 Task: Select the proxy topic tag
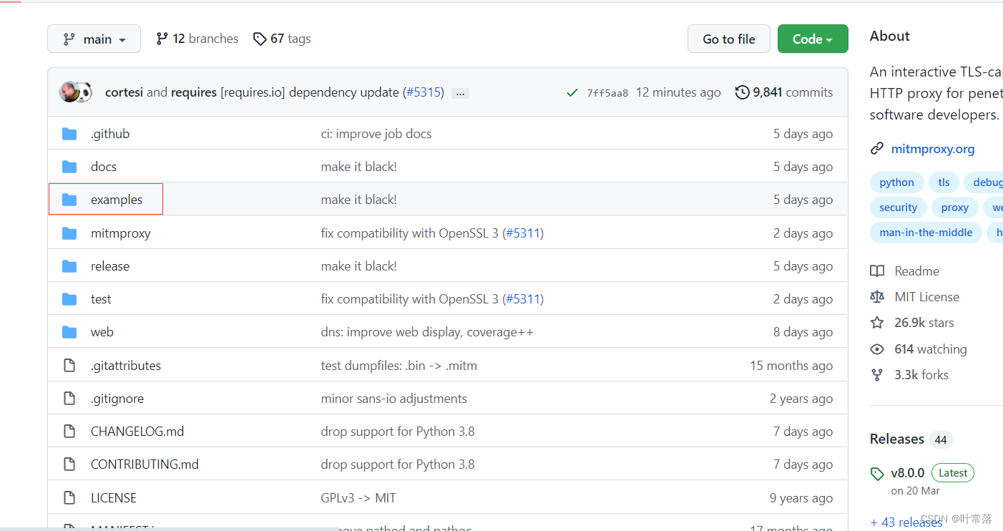pos(955,208)
